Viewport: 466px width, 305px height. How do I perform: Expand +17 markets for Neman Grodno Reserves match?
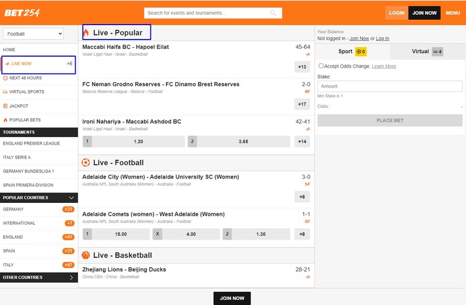(302, 104)
